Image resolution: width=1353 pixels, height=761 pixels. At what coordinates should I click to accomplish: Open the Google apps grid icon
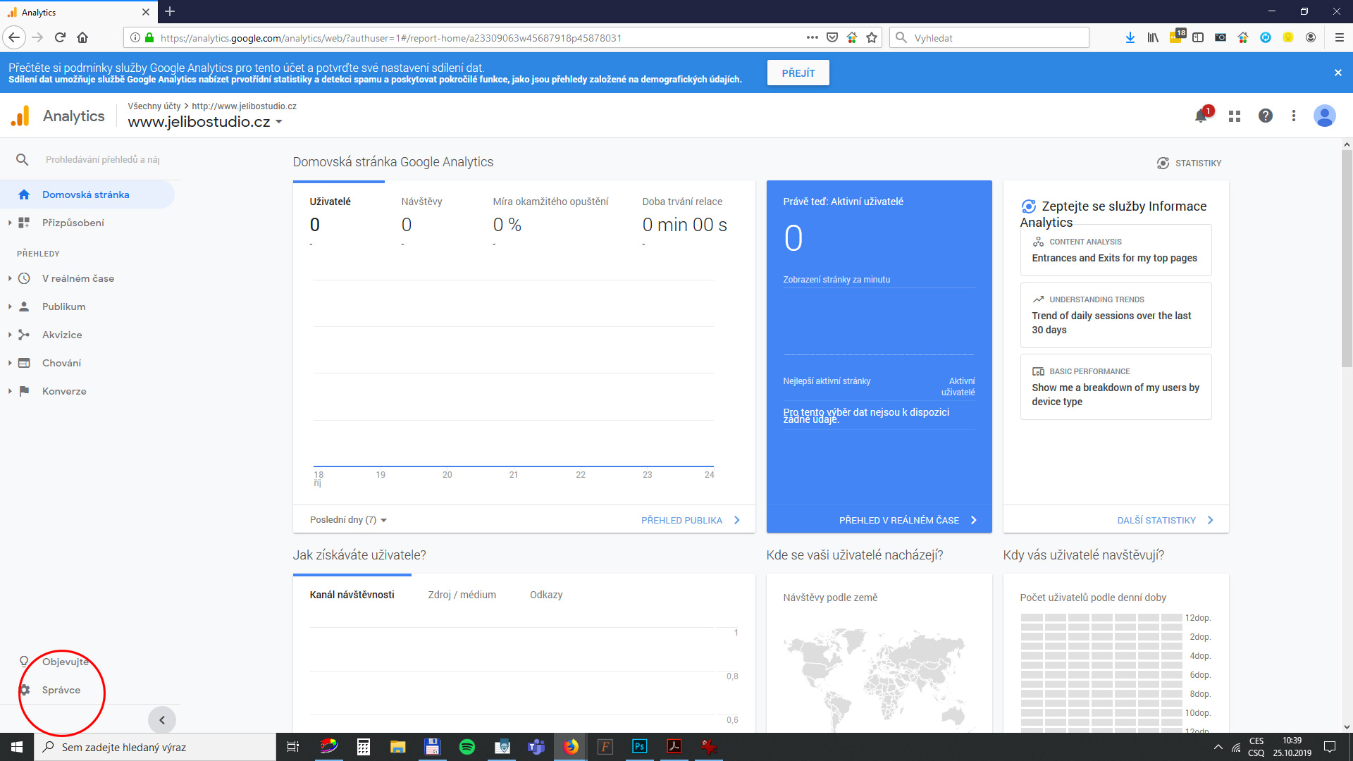[1235, 116]
